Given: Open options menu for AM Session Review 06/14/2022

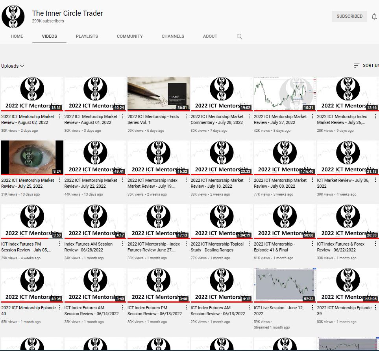Looking at the screenshot, I should [123, 307].
